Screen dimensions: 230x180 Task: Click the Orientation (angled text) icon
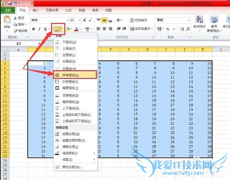[x=119, y=20]
